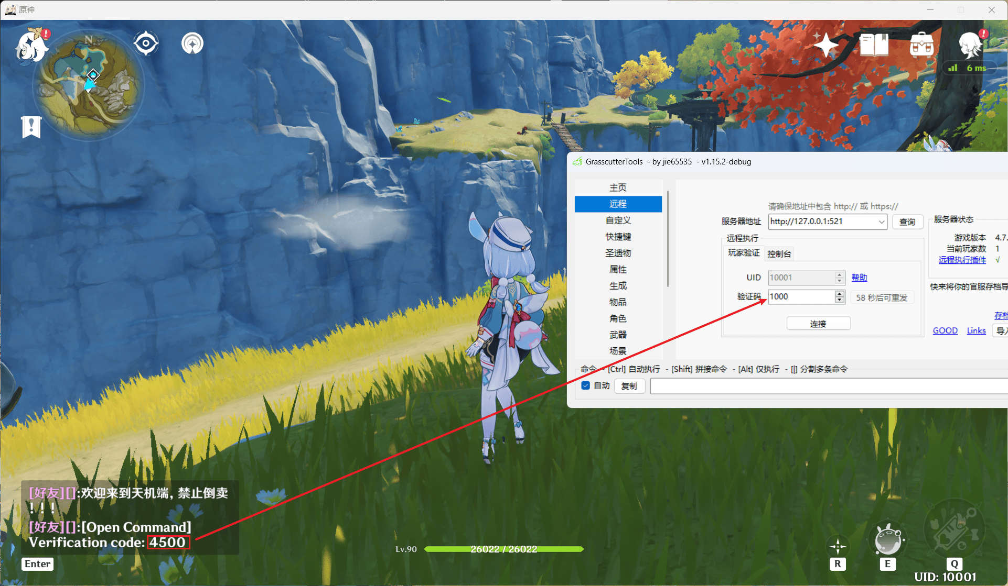Toggle the 自动 auto-execute checkbox
The image size is (1008, 586).
(586, 385)
